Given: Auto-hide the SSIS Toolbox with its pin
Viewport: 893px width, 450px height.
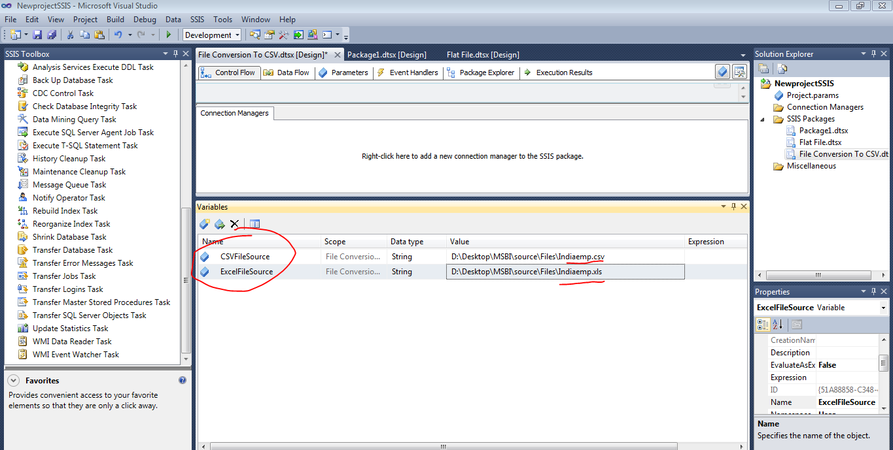Looking at the screenshot, I should (175, 53).
